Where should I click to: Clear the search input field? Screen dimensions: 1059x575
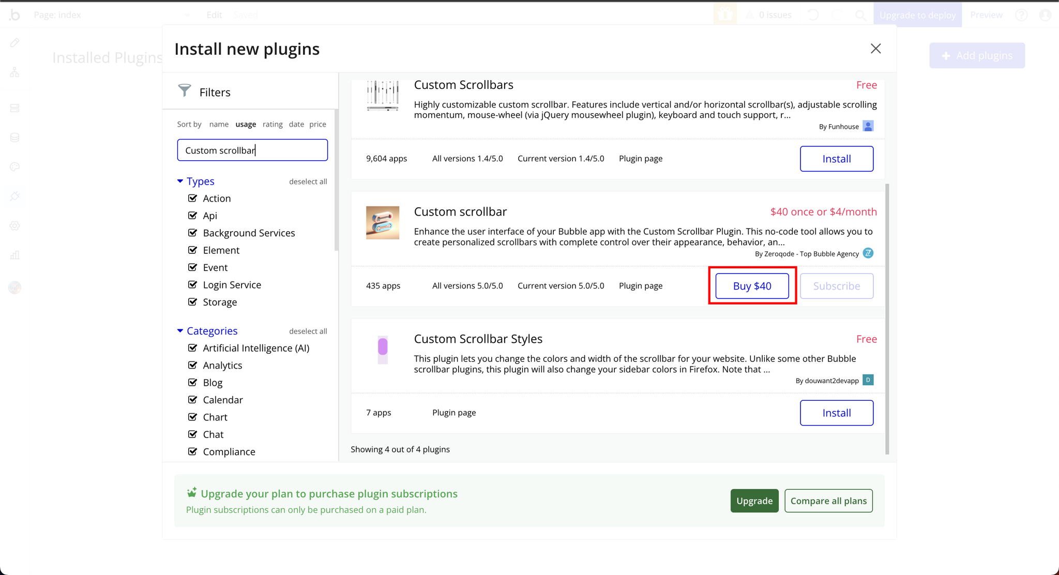click(253, 150)
